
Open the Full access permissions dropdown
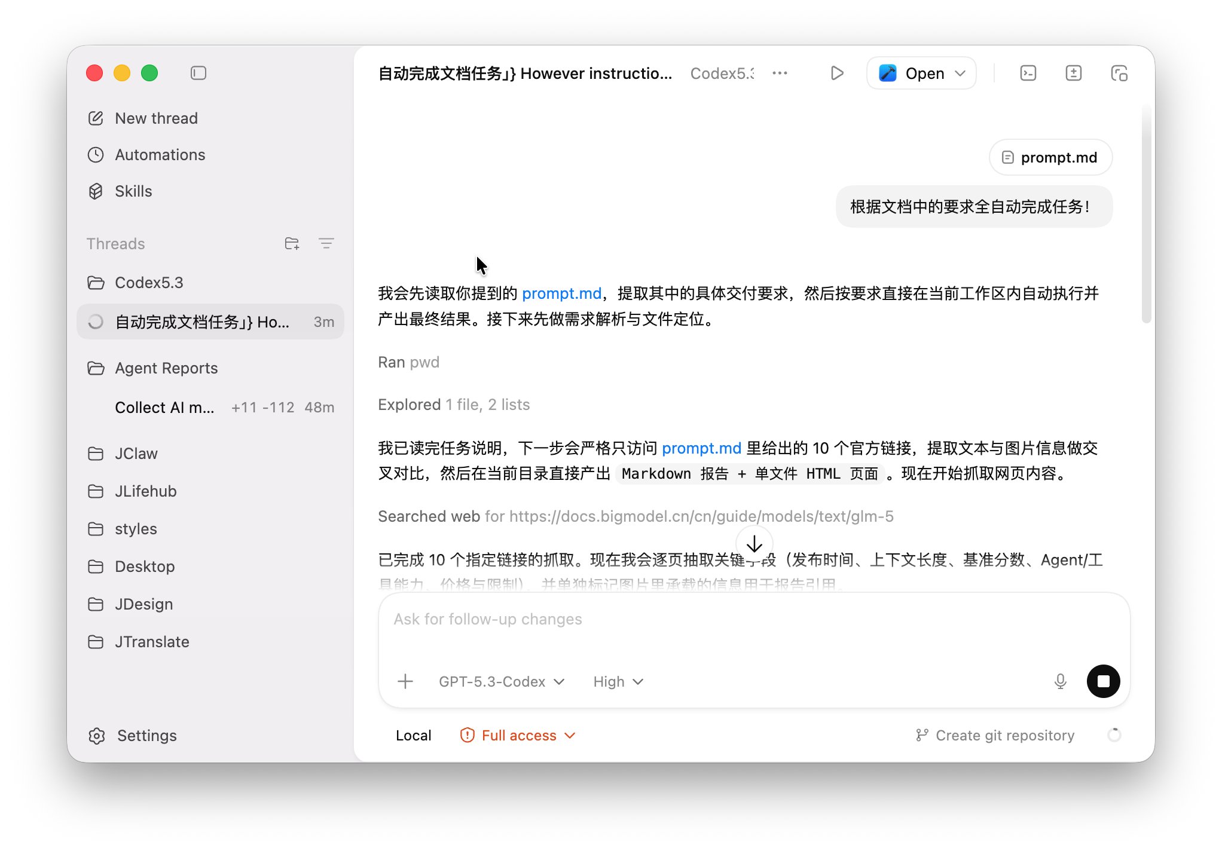click(518, 735)
